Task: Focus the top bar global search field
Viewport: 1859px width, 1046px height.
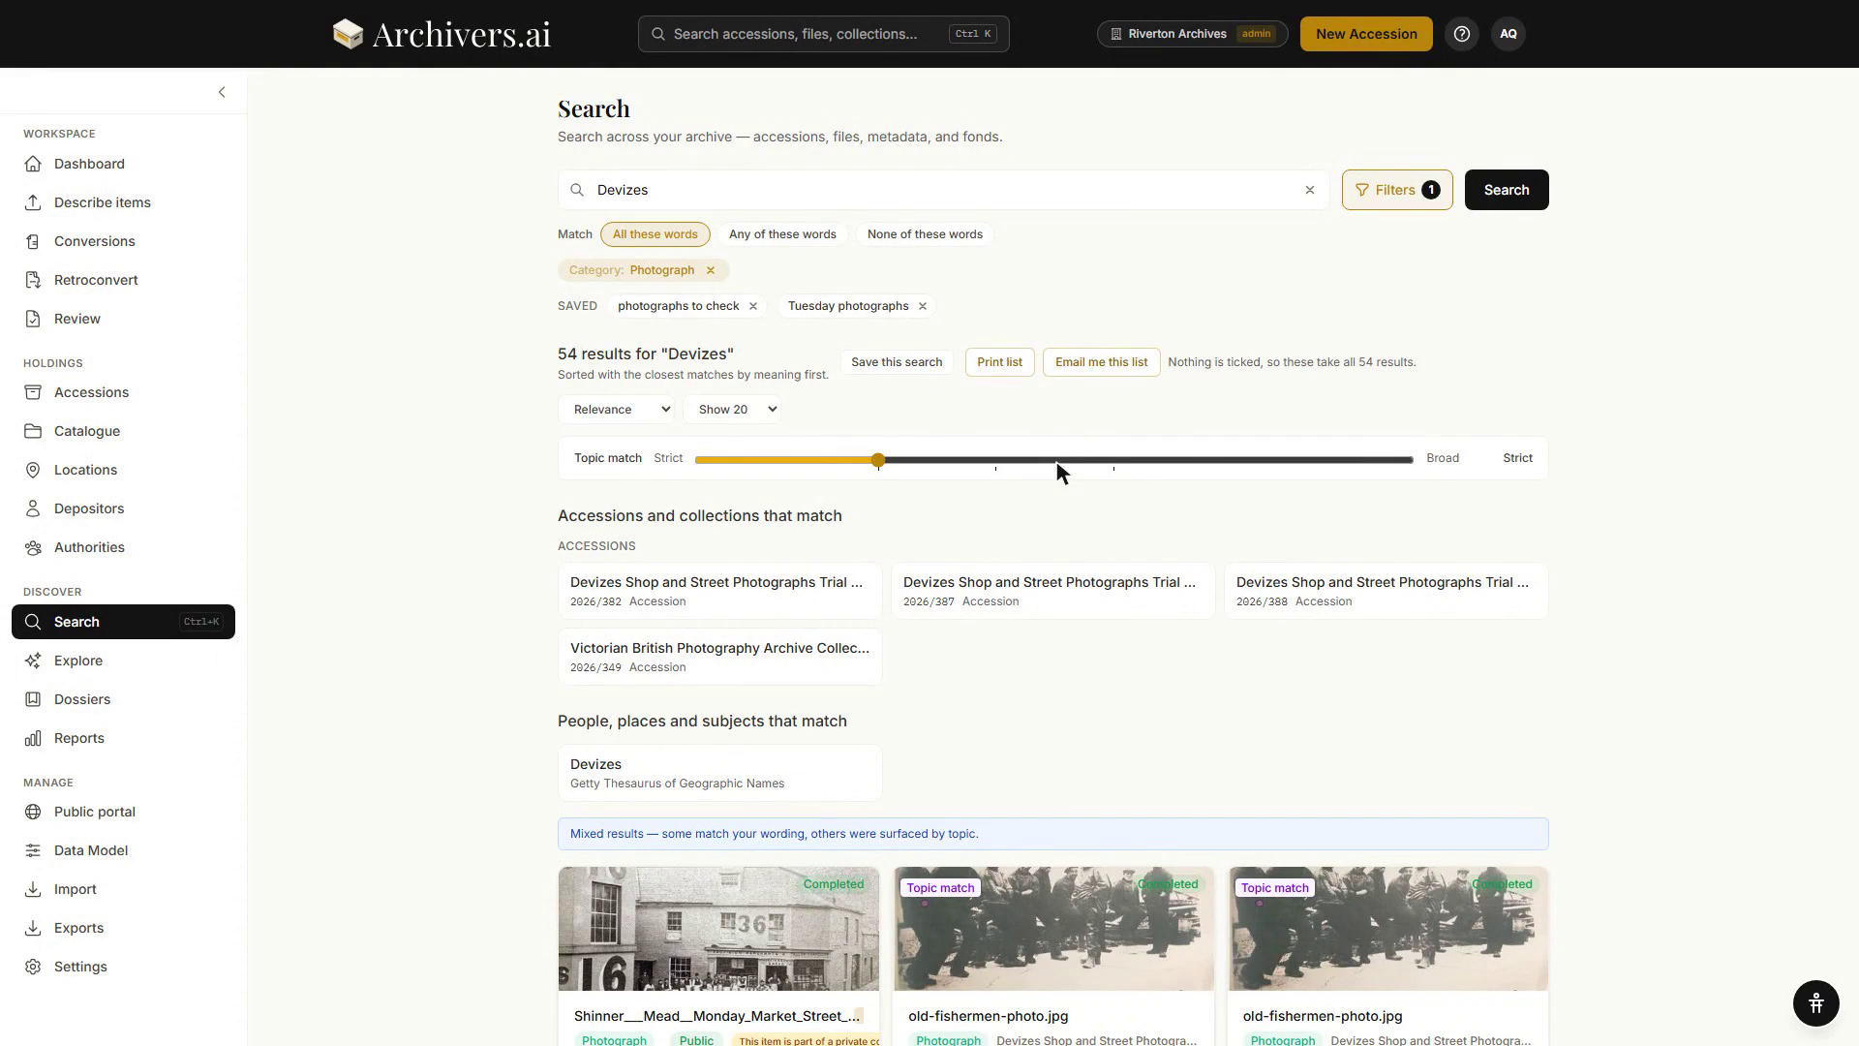Action: 823,34
